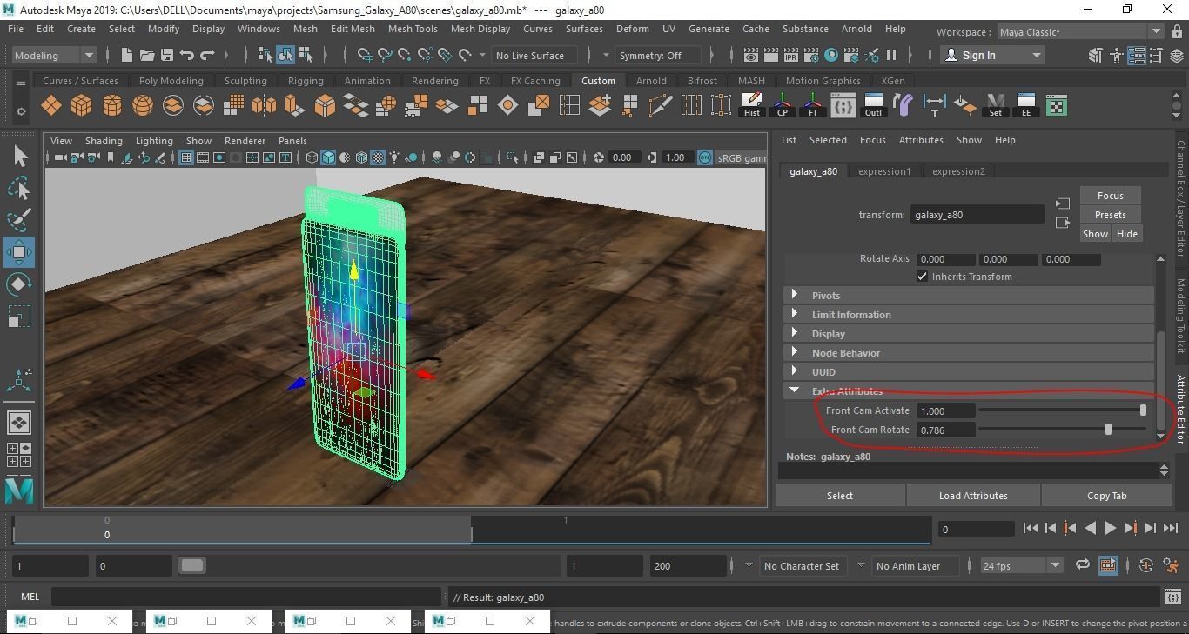Click the FT freeze transformations shelf button
The height and width of the screenshot is (634, 1189).
pyautogui.click(x=812, y=106)
